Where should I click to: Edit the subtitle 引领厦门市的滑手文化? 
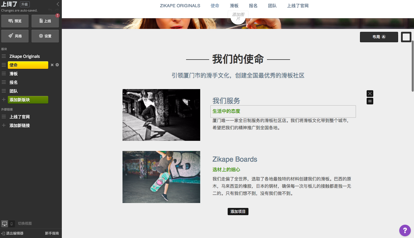[238, 76]
